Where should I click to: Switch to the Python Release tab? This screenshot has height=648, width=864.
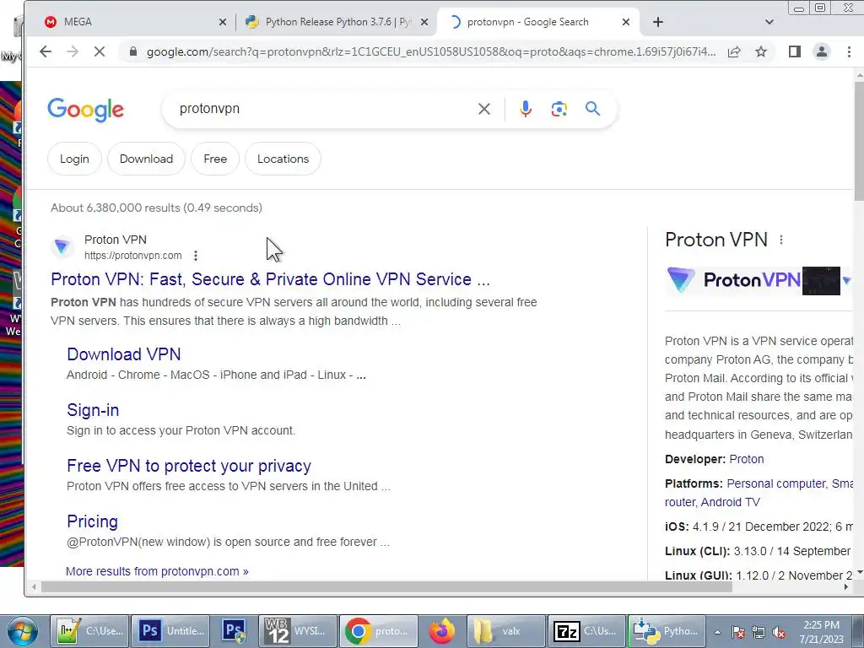point(337,22)
